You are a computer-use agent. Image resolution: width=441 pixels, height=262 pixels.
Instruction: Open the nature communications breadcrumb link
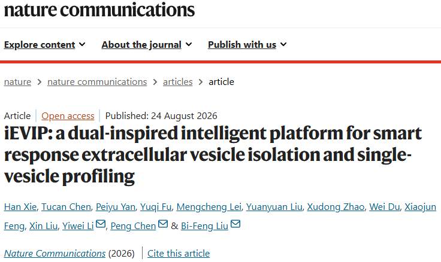pyautogui.click(x=97, y=82)
